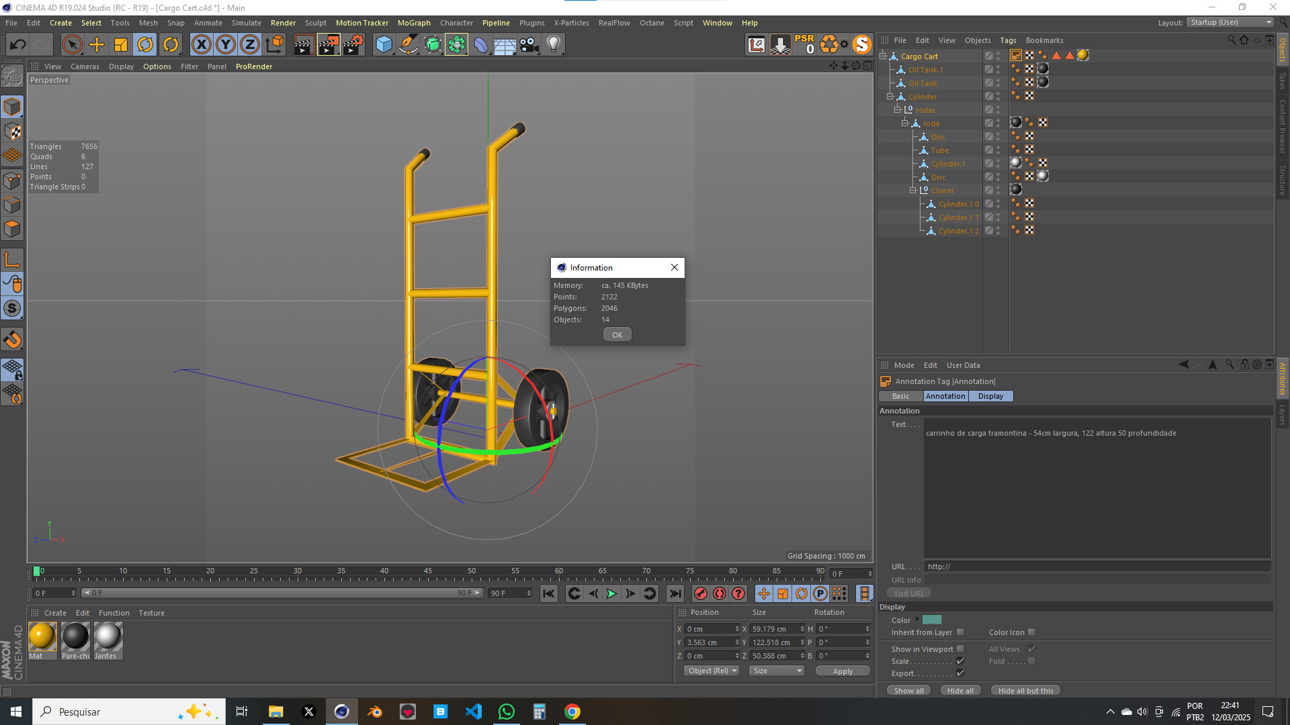
Task: Click the Hide all button
Action: (960, 691)
